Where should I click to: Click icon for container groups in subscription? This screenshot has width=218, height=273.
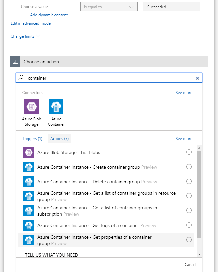pos(29,211)
